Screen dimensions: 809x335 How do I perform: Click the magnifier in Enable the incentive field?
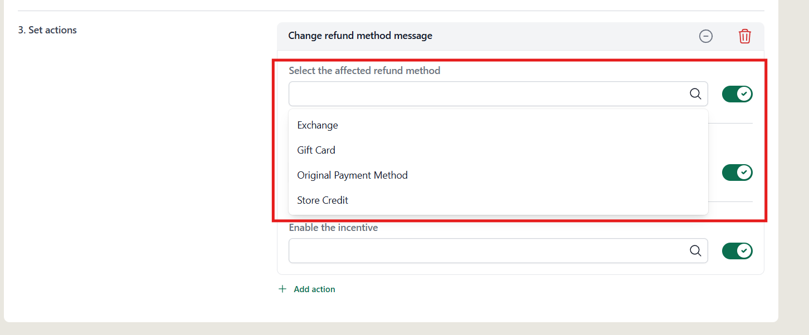click(695, 251)
